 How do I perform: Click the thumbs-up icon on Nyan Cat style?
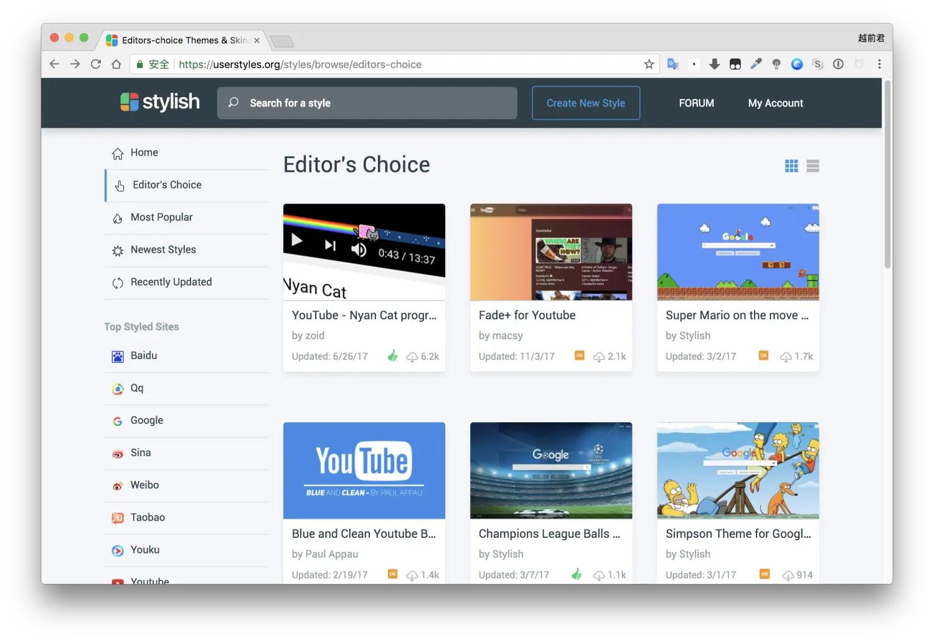pos(392,356)
